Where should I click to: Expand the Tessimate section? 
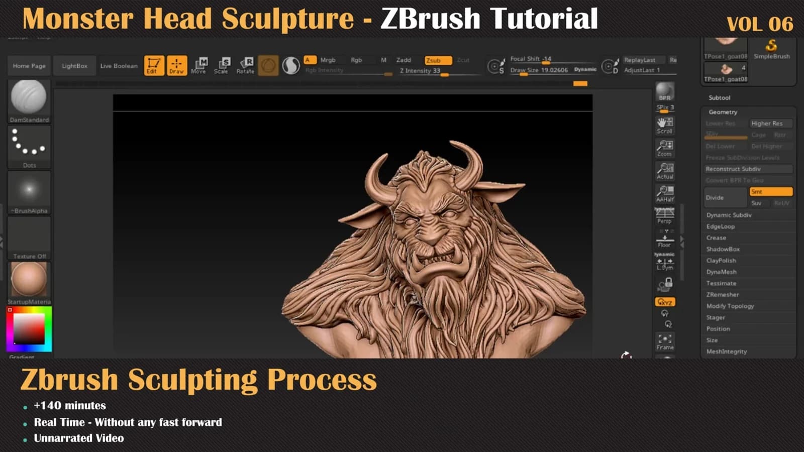click(721, 283)
